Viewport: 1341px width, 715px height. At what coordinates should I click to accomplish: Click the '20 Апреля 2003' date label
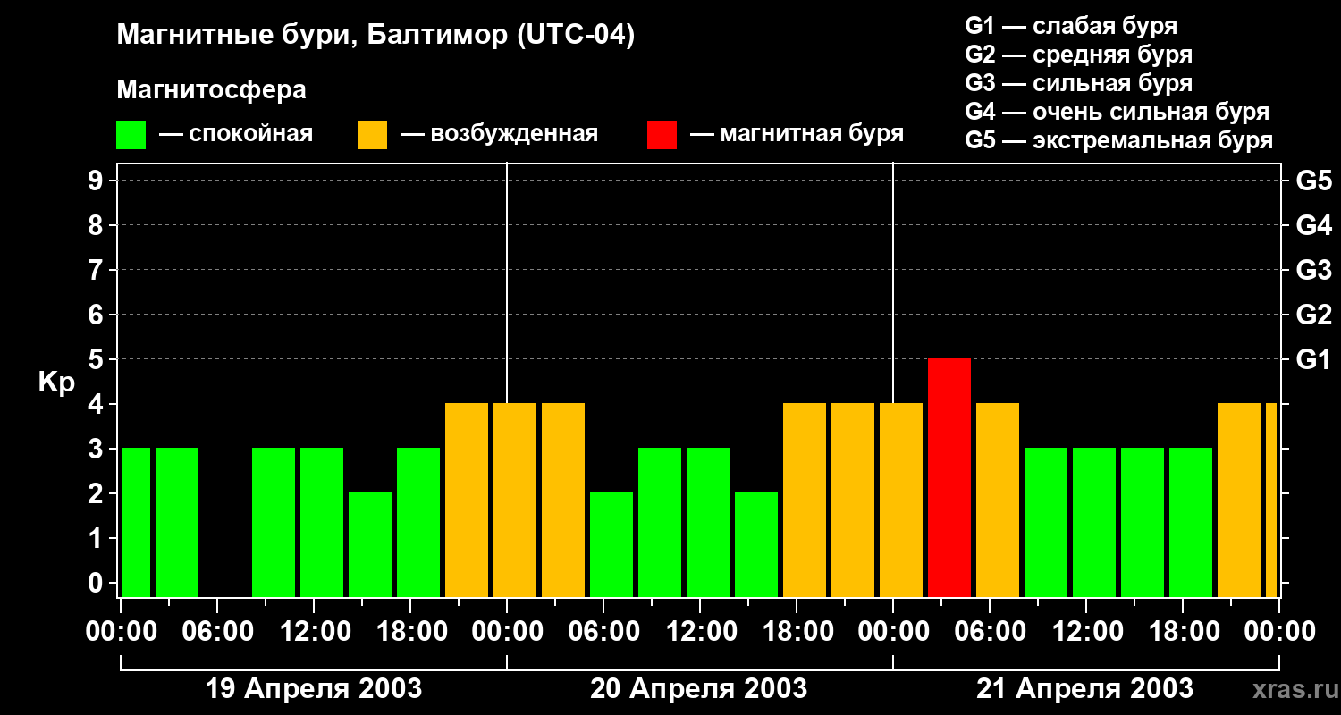698,689
